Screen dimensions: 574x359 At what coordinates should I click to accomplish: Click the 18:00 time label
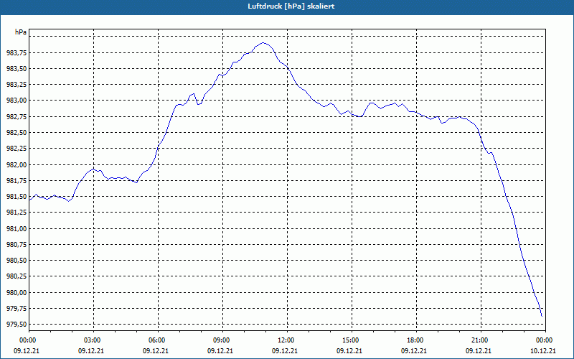point(416,340)
